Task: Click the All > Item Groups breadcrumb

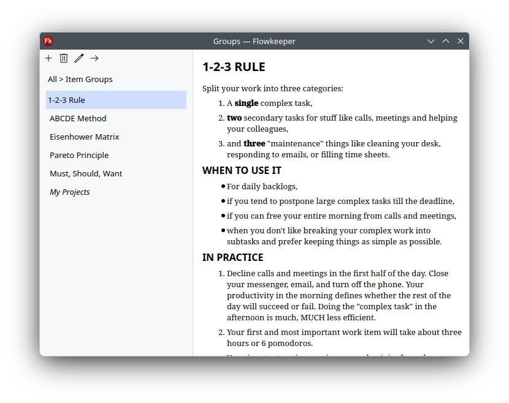Action: [x=80, y=79]
